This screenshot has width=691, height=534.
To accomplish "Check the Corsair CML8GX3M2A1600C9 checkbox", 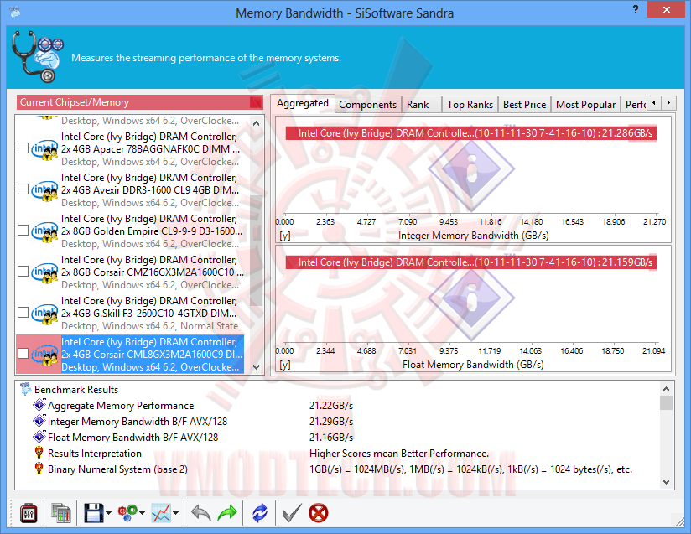I will tap(23, 354).
